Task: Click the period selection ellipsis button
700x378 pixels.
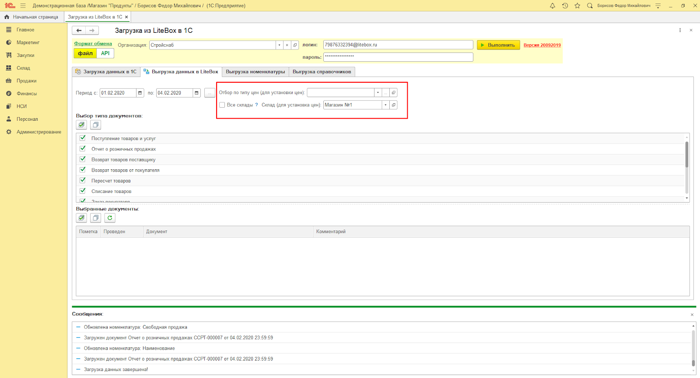Action: click(x=210, y=93)
